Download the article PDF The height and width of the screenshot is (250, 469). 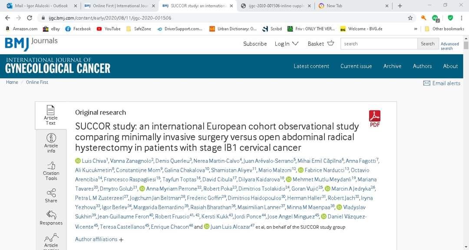coord(374,118)
